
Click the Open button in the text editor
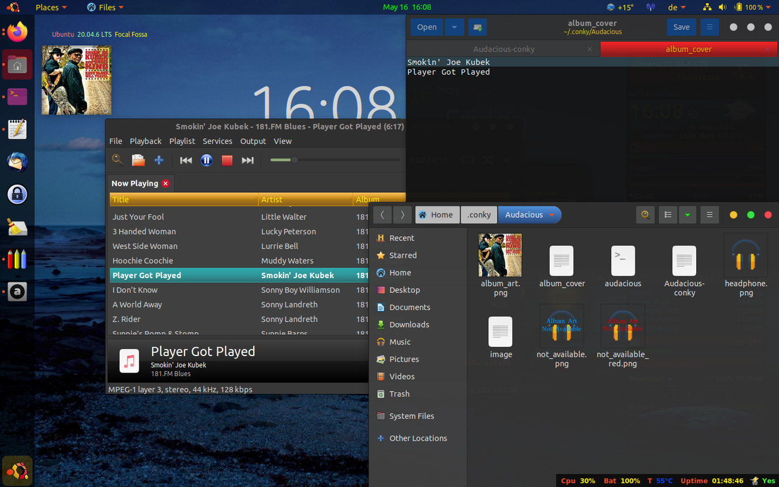427,27
